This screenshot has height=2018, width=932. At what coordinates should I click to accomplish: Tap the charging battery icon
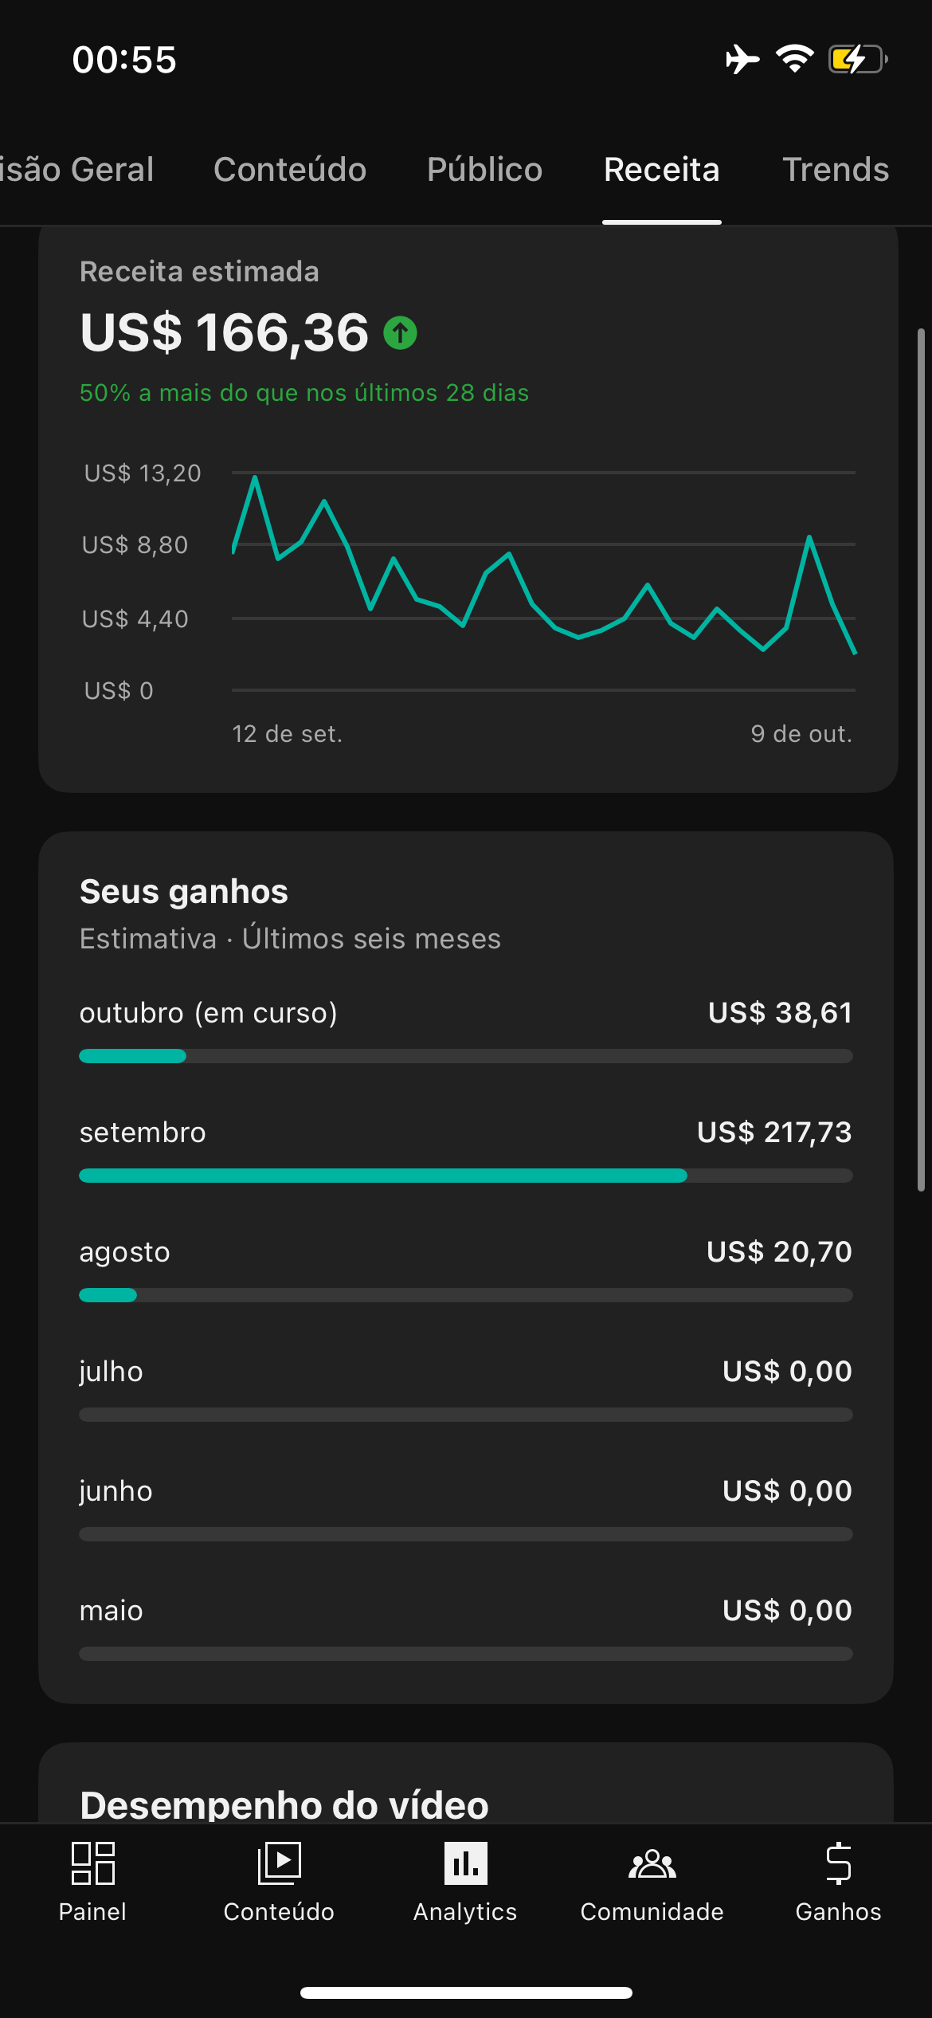pos(857,59)
